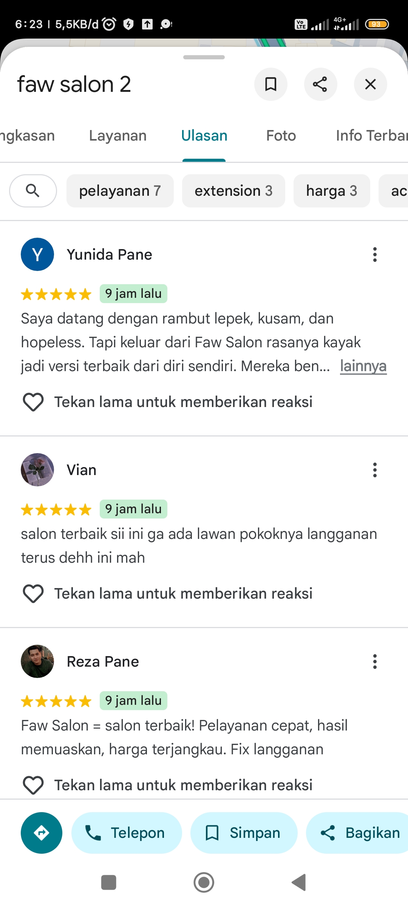Tap the share icon beside the title
Image resolution: width=408 pixels, height=907 pixels.
320,84
